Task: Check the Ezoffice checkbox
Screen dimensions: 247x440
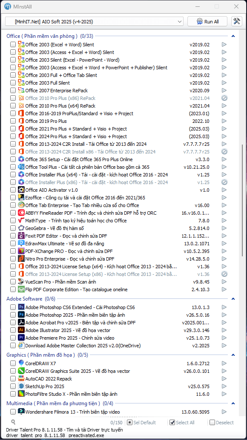Action: pyautogui.click(x=13, y=198)
